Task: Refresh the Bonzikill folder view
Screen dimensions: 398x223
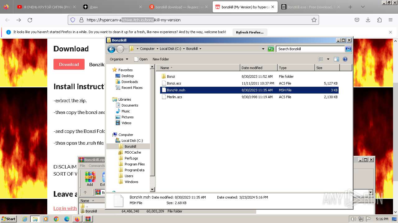Action: (x=271, y=49)
